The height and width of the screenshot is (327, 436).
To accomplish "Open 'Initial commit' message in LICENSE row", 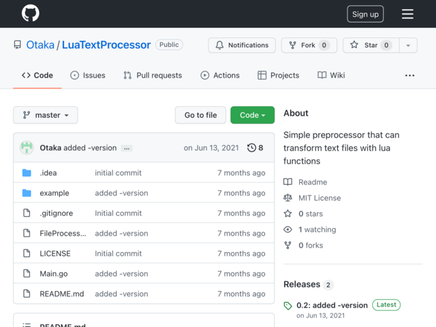I will (x=118, y=253).
